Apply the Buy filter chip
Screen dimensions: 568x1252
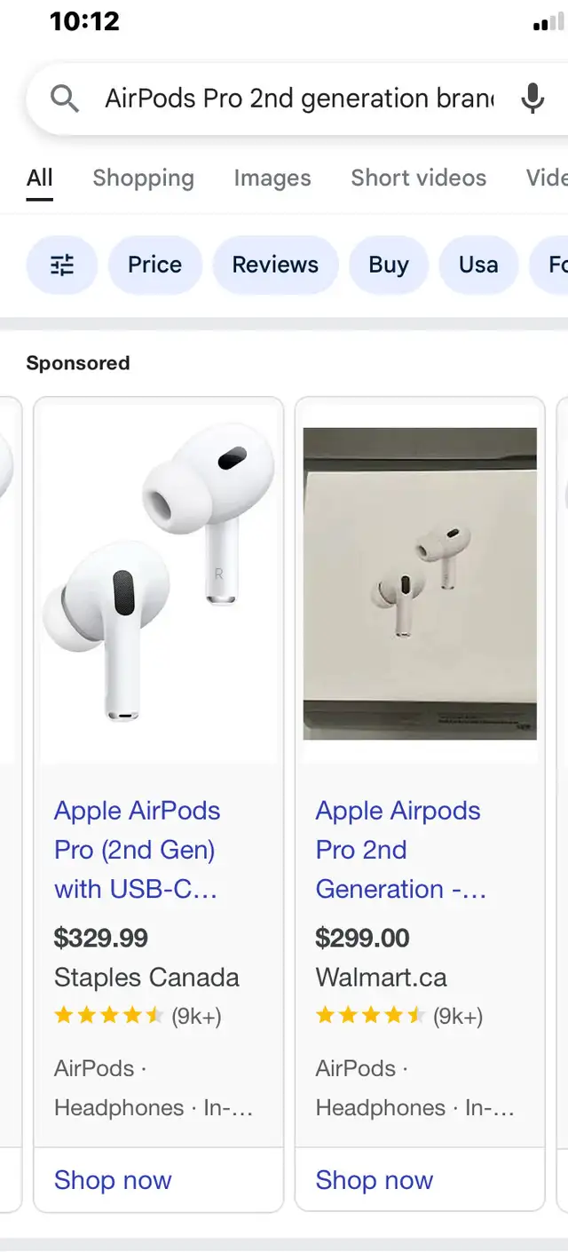coord(389,265)
